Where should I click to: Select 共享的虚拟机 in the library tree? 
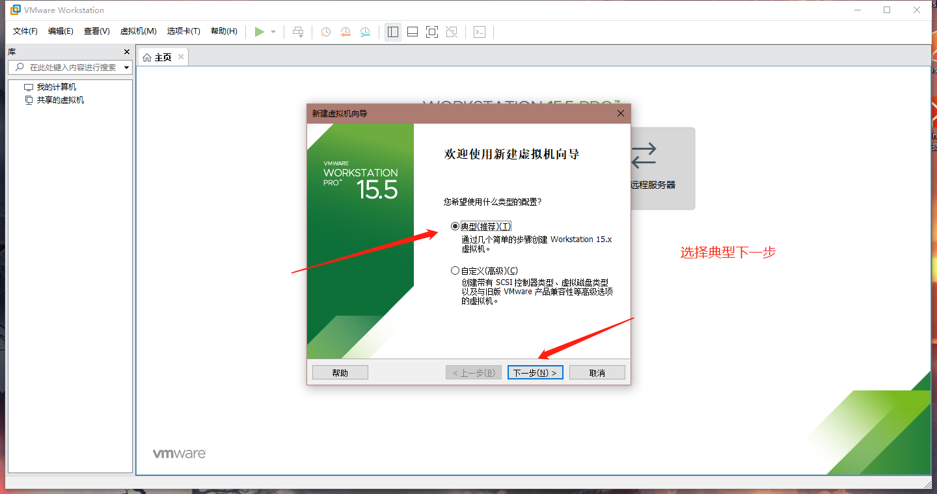point(60,100)
